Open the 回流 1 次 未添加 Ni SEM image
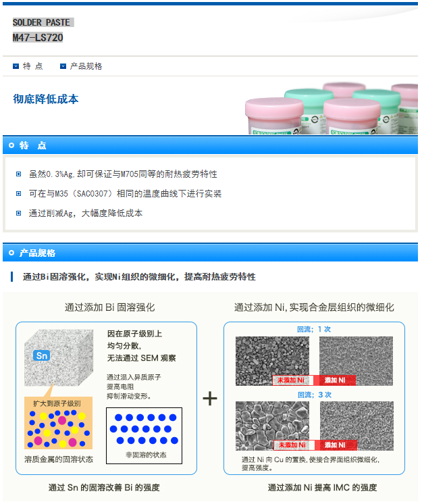The height and width of the screenshot is (502, 422). (273, 361)
